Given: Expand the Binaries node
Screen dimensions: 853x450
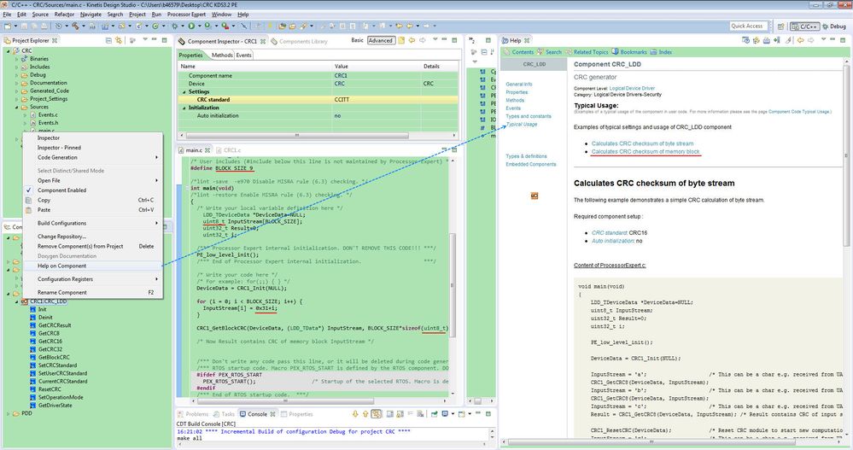Looking at the screenshot, I should [16, 59].
